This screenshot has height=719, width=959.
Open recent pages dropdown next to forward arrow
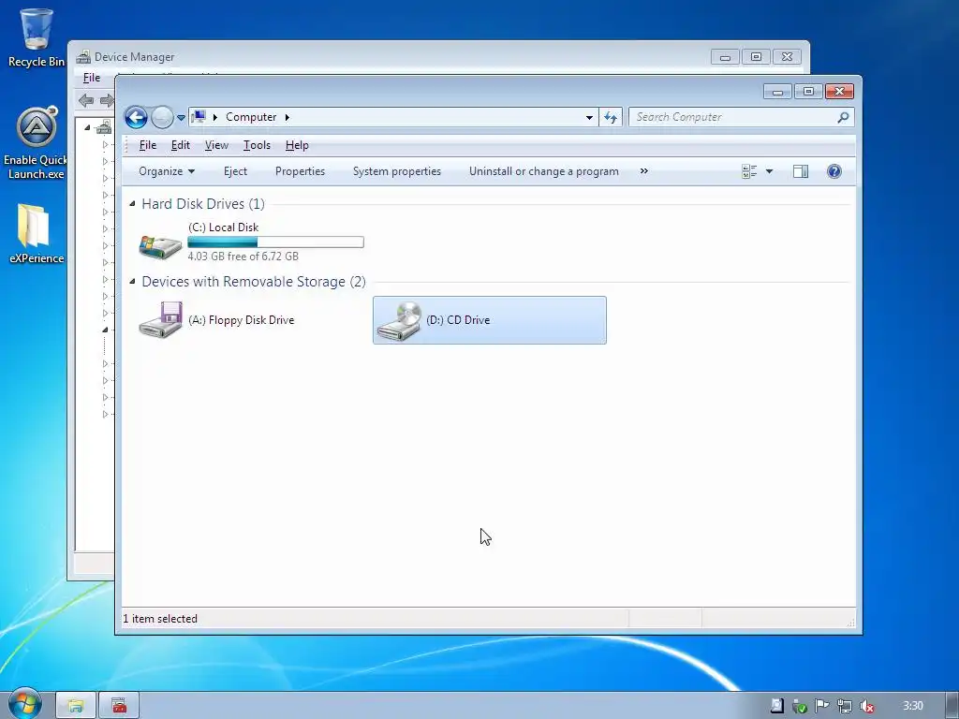pyautogui.click(x=181, y=117)
